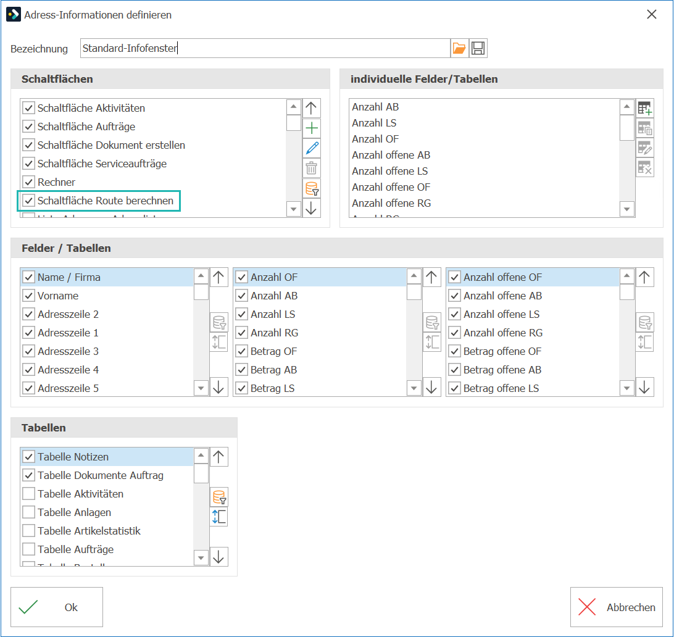This screenshot has width=674, height=637.
Task: Uncheck Betrag AB field
Action: click(x=242, y=370)
